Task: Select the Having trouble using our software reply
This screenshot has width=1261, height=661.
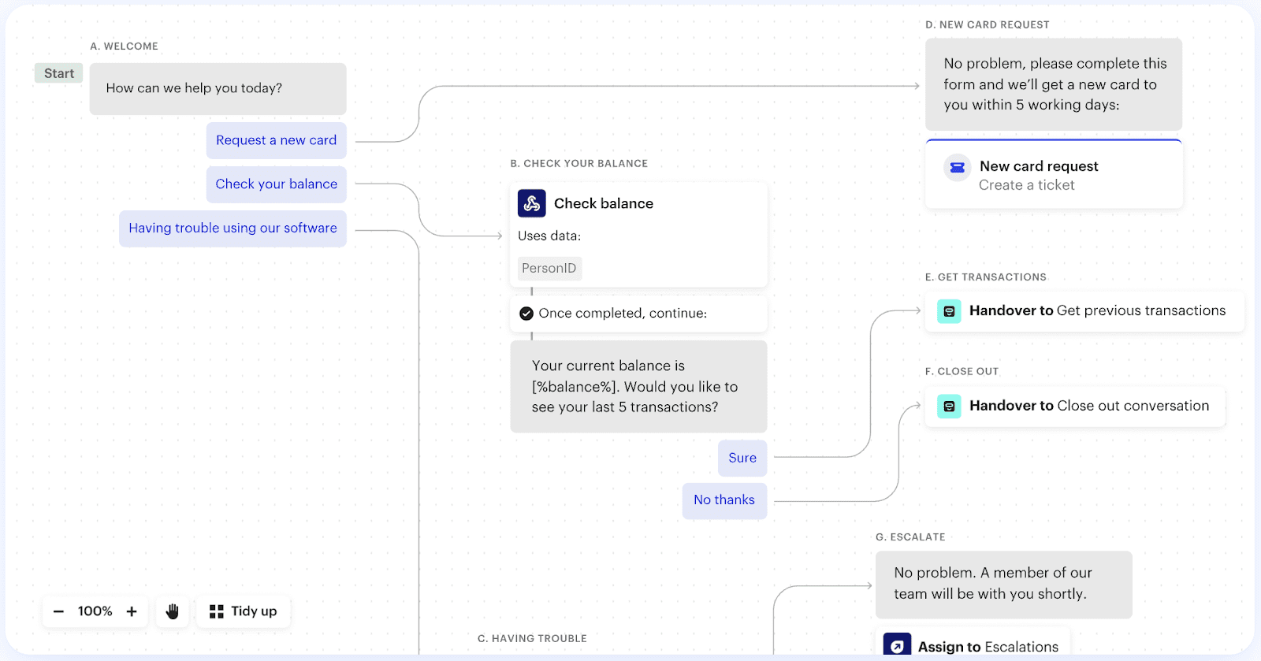Action: [232, 228]
